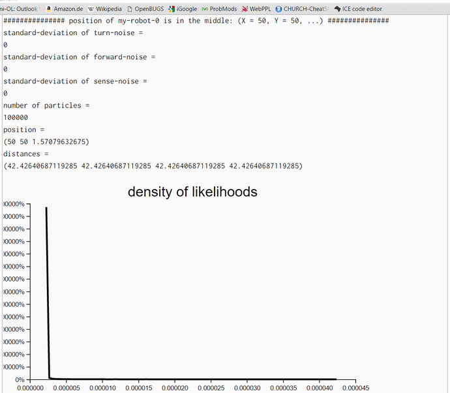Screen dimensions: 450x393
Task: Click position value (50 50 1.57079632675)
Action: pyautogui.click(x=46, y=141)
